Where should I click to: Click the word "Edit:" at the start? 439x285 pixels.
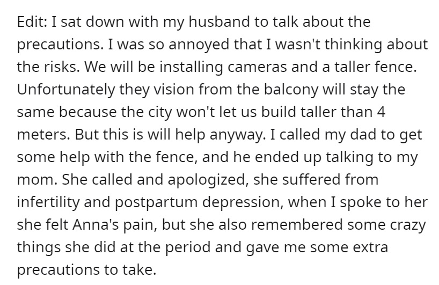(x=32, y=21)
